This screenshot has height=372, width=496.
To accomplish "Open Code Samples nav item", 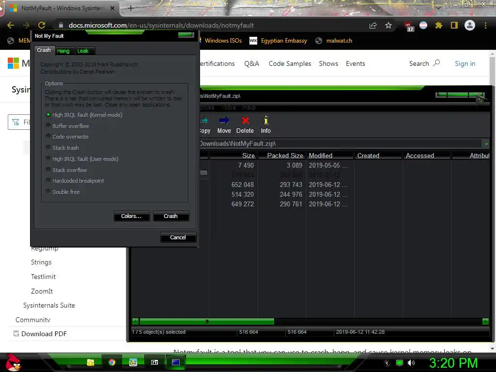I will click(290, 63).
